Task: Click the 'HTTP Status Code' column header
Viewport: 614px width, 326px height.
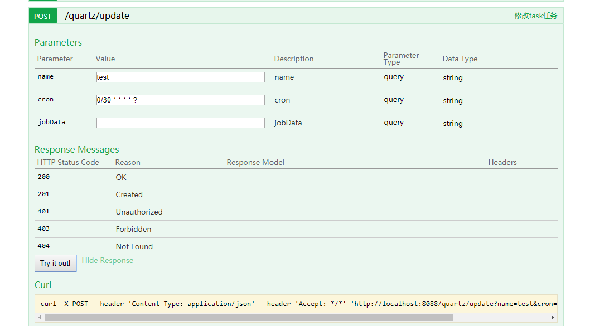Action: [68, 162]
